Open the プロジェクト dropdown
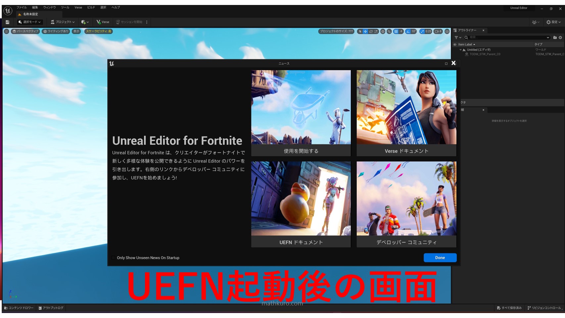Image resolution: width=565 pixels, height=318 pixels. click(63, 22)
